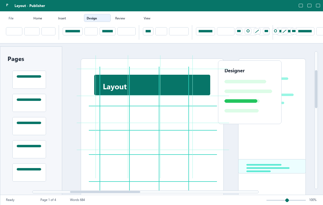323x205 pixels.
Task: Switch to the Home ribbon tab
Action: [38, 18]
